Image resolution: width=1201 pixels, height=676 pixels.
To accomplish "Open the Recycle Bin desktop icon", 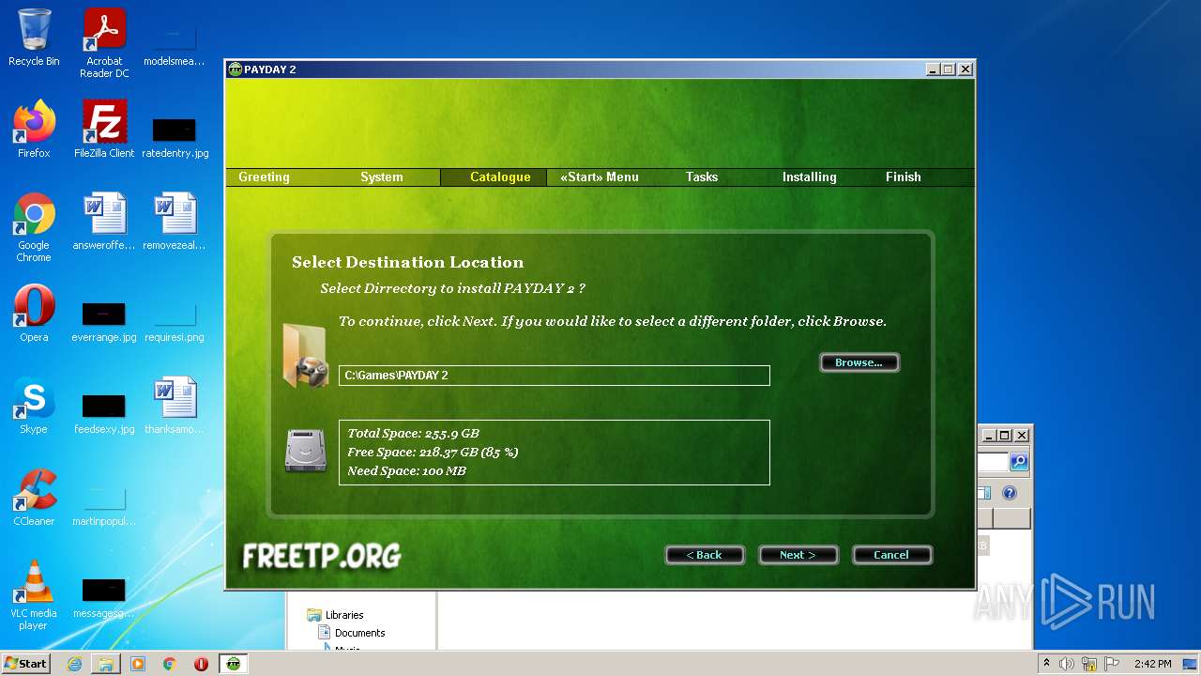I will point(34,38).
